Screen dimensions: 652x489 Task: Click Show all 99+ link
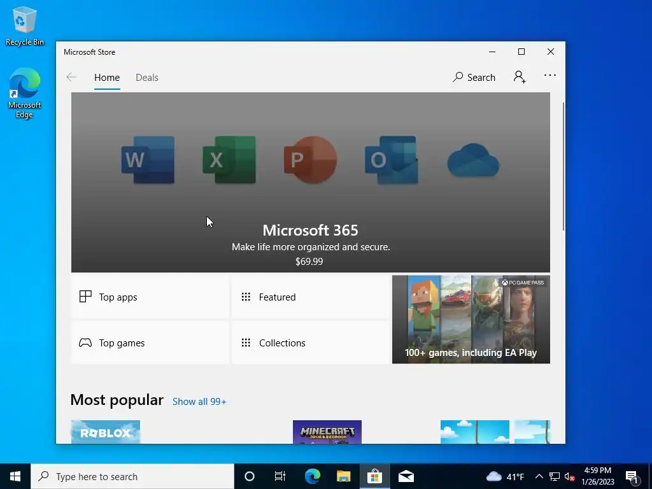pos(199,402)
